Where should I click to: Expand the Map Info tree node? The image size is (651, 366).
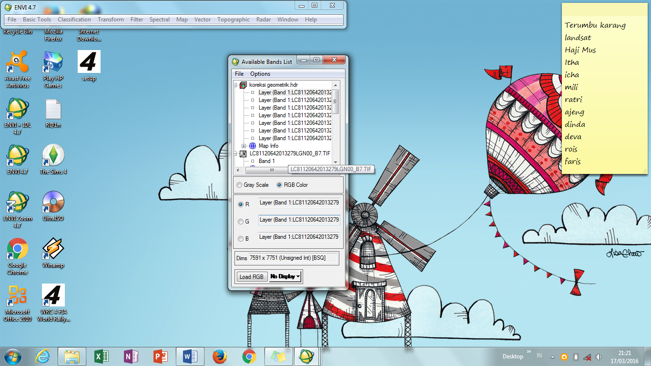pyautogui.click(x=244, y=146)
